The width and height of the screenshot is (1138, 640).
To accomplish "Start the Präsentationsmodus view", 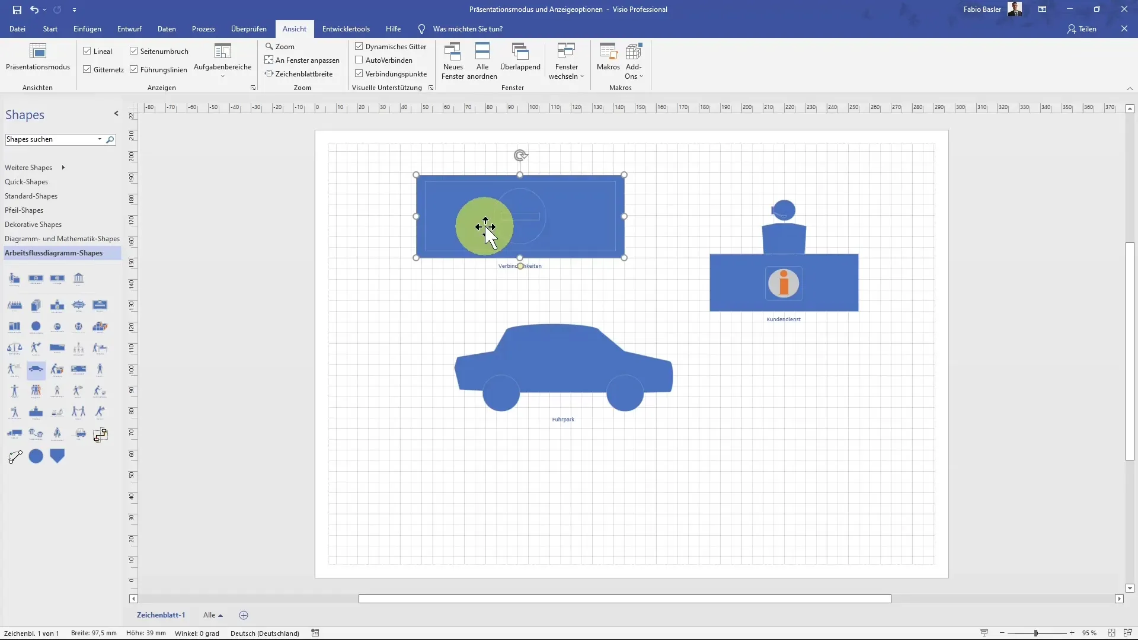I will [38, 57].
